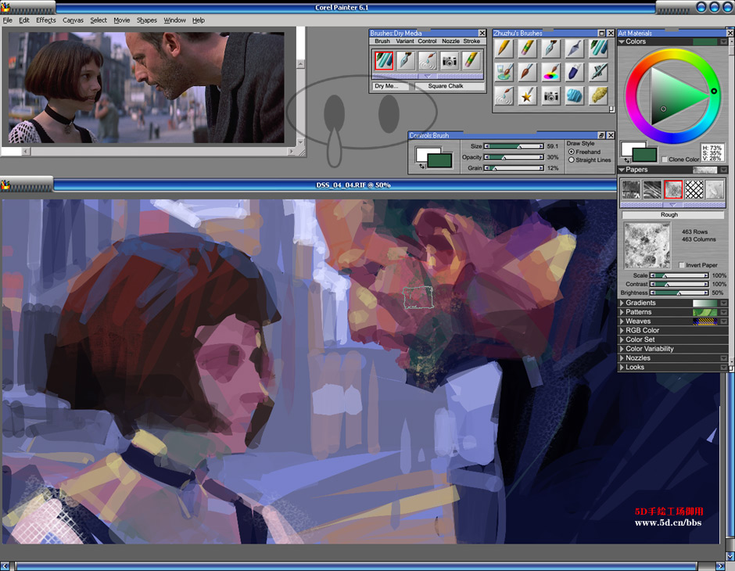Image resolution: width=735 pixels, height=571 pixels.
Task: Select Straight Lines draw style
Action: pyautogui.click(x=572, y=160)
